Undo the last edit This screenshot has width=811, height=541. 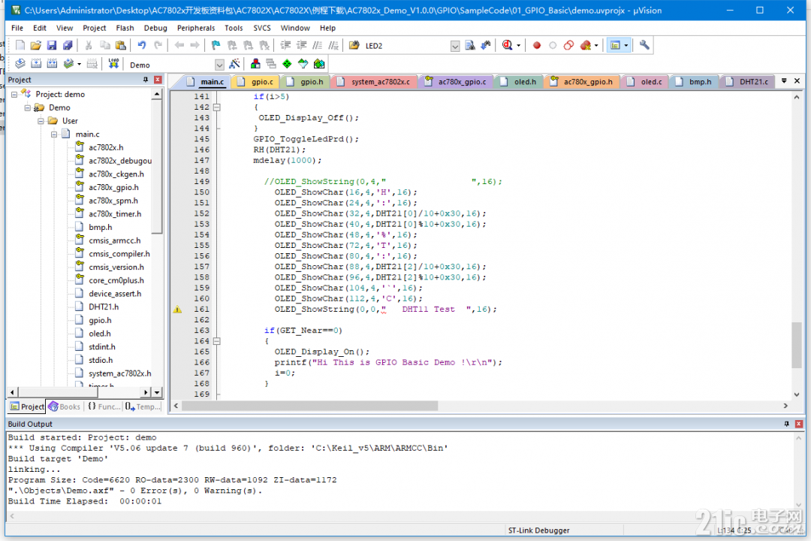[x=142, y=46]
